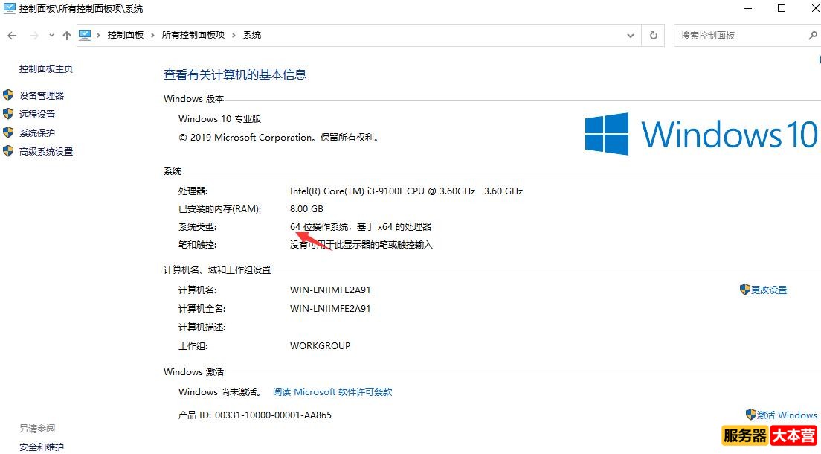
Task: Click the shield icon beside 更改设置
Action: click(745, 290)
